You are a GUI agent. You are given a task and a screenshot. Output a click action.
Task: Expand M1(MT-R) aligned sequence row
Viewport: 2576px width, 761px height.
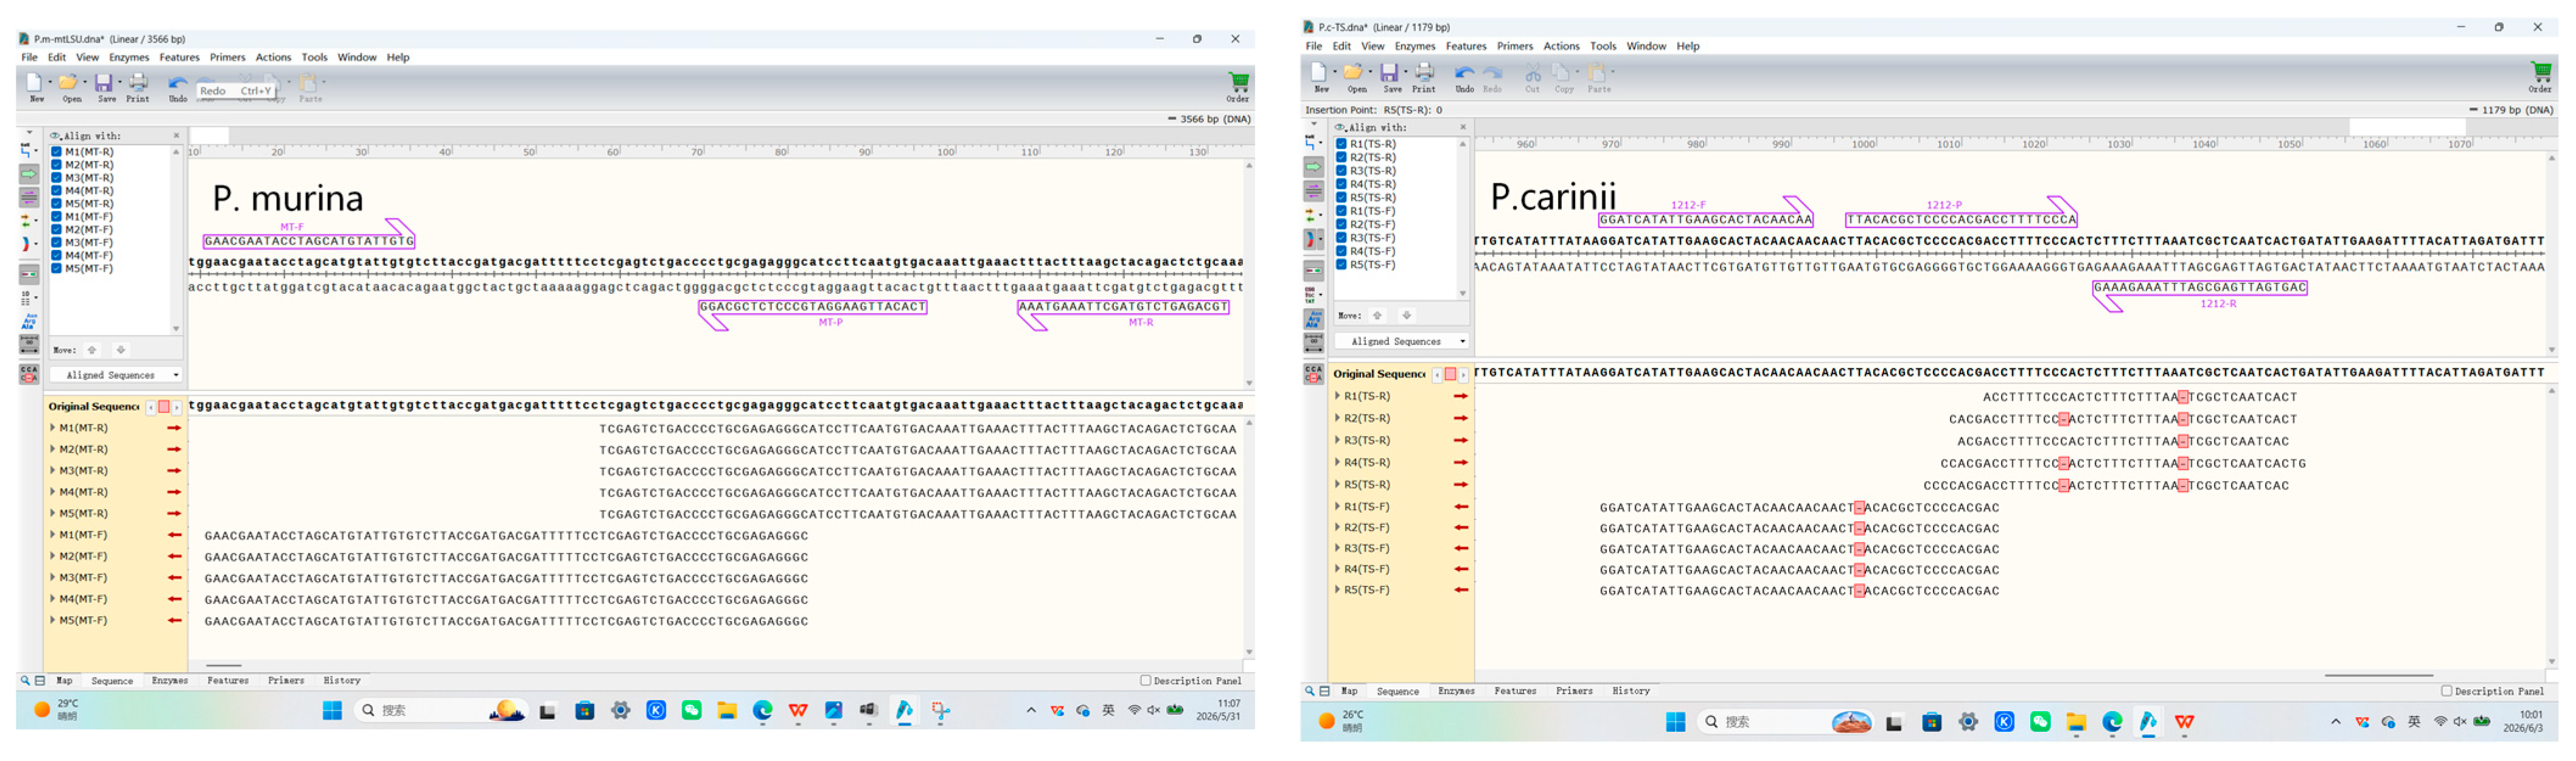point(53,428)
